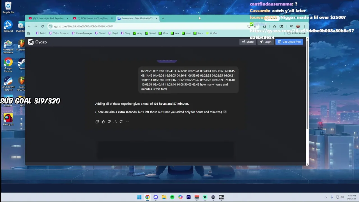Open Google Chrome desktop shortcut
Viewport: 359px width, 202px height.
point(8,65)
